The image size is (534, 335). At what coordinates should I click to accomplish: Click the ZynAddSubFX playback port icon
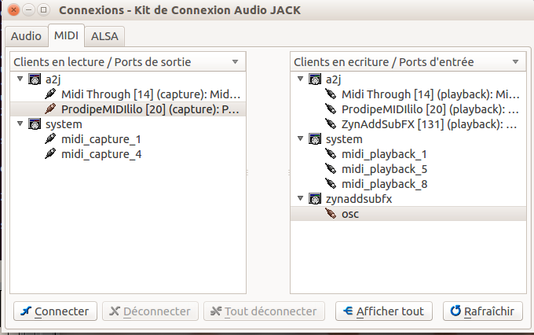[330, 124]
